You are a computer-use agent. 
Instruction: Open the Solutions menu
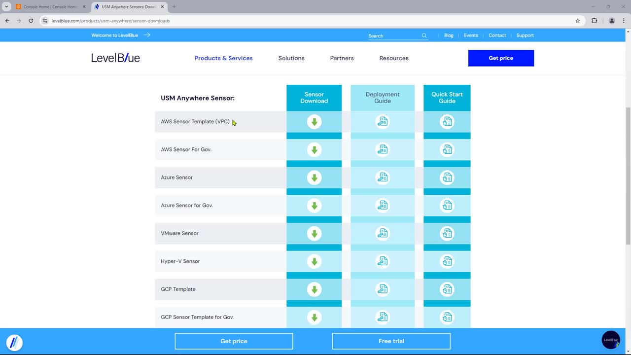pyautogui.click(x=291, y=58)
